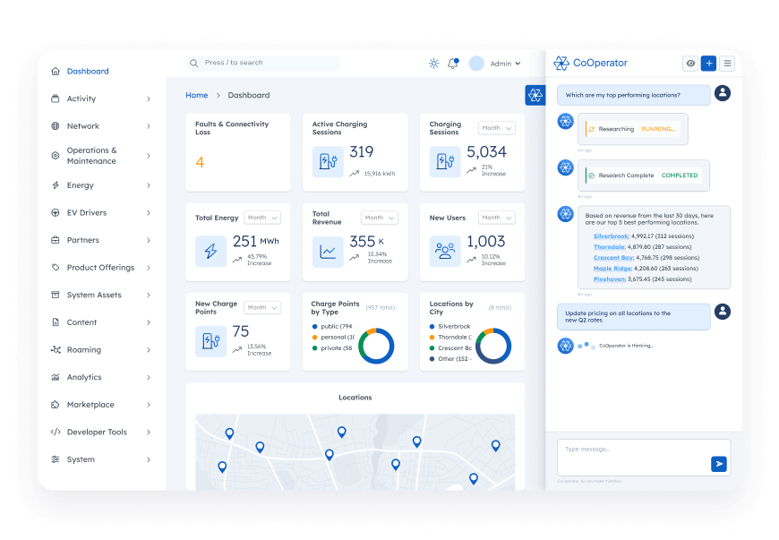Open Roaming from the sidebar icon
This screenshot has height=540, width=779.
[x=56, y=349]
